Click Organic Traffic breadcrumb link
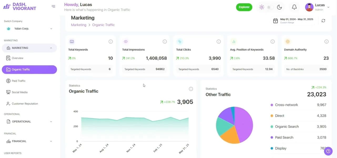The width and height of the screenshot is (337, 158). pyautogui.click(x=103, y=25)
